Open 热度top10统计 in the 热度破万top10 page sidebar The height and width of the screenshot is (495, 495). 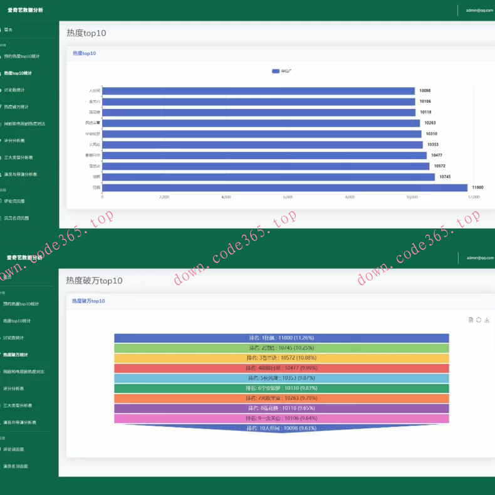17,321
